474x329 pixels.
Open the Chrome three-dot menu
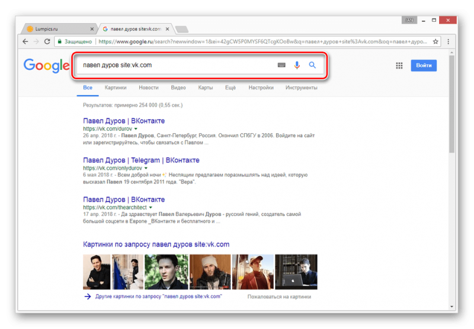coord(449,41)
